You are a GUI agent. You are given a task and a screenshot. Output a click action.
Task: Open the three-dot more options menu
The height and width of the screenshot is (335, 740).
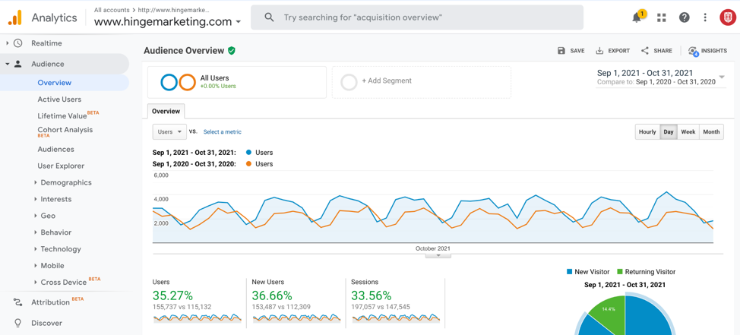pos(705,17)
